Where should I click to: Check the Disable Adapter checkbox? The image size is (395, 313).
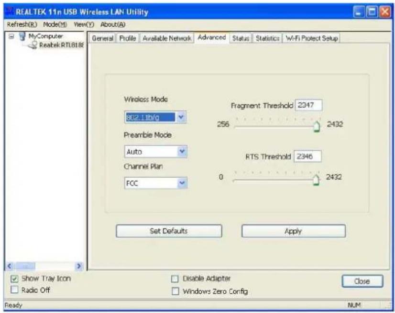coord(175,279)
